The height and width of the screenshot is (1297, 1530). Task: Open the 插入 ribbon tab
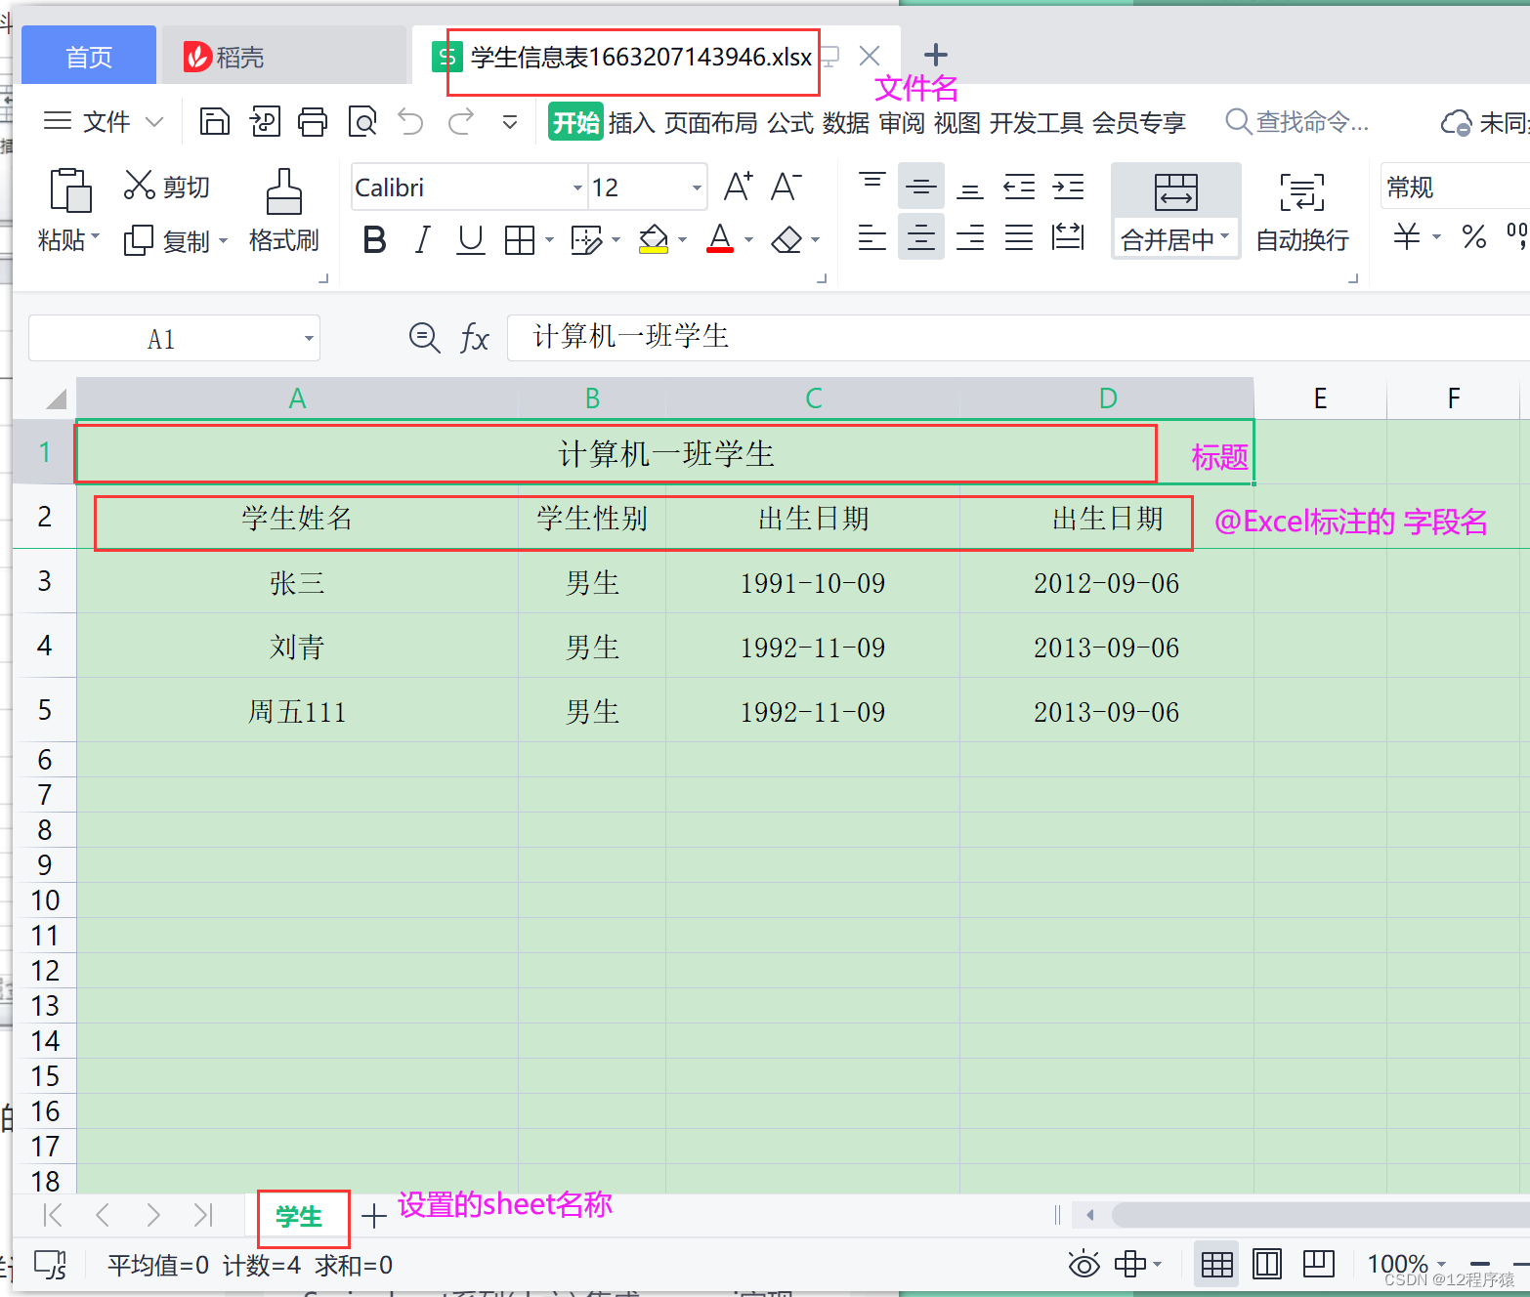631,123
